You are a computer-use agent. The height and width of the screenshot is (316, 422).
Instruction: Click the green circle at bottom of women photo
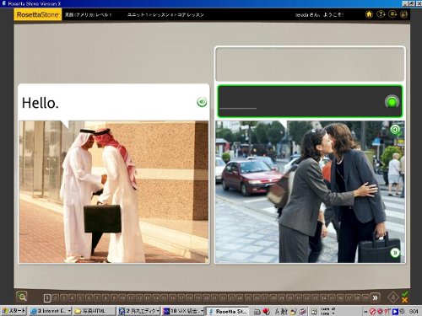pos(395,253)
